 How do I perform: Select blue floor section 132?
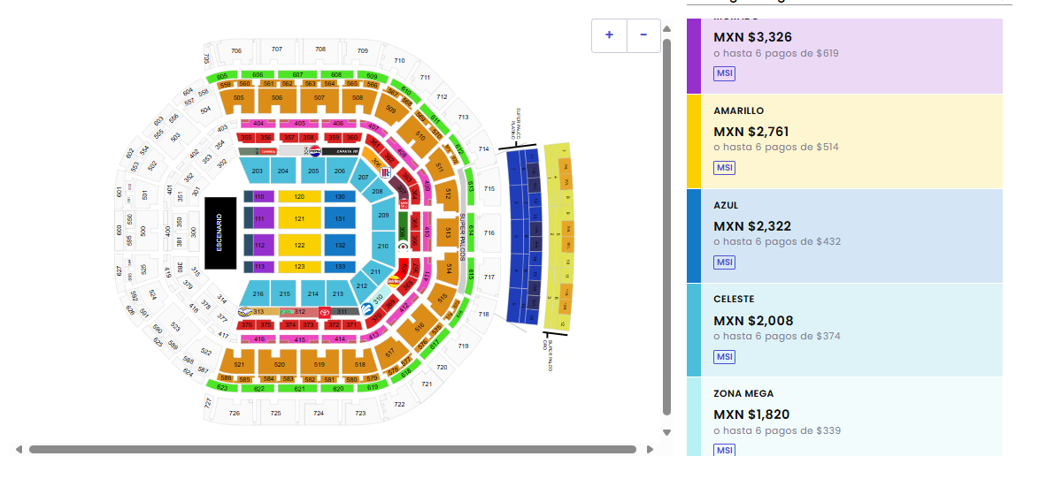tap(340, 245)
